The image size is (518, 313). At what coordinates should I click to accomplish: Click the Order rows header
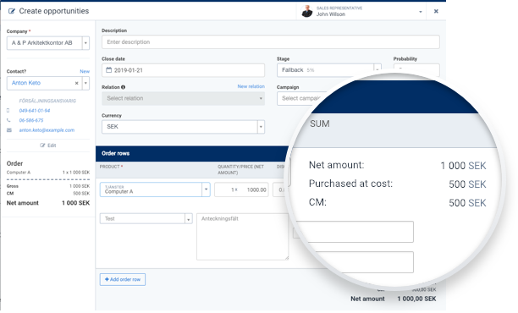click(116, 153)
